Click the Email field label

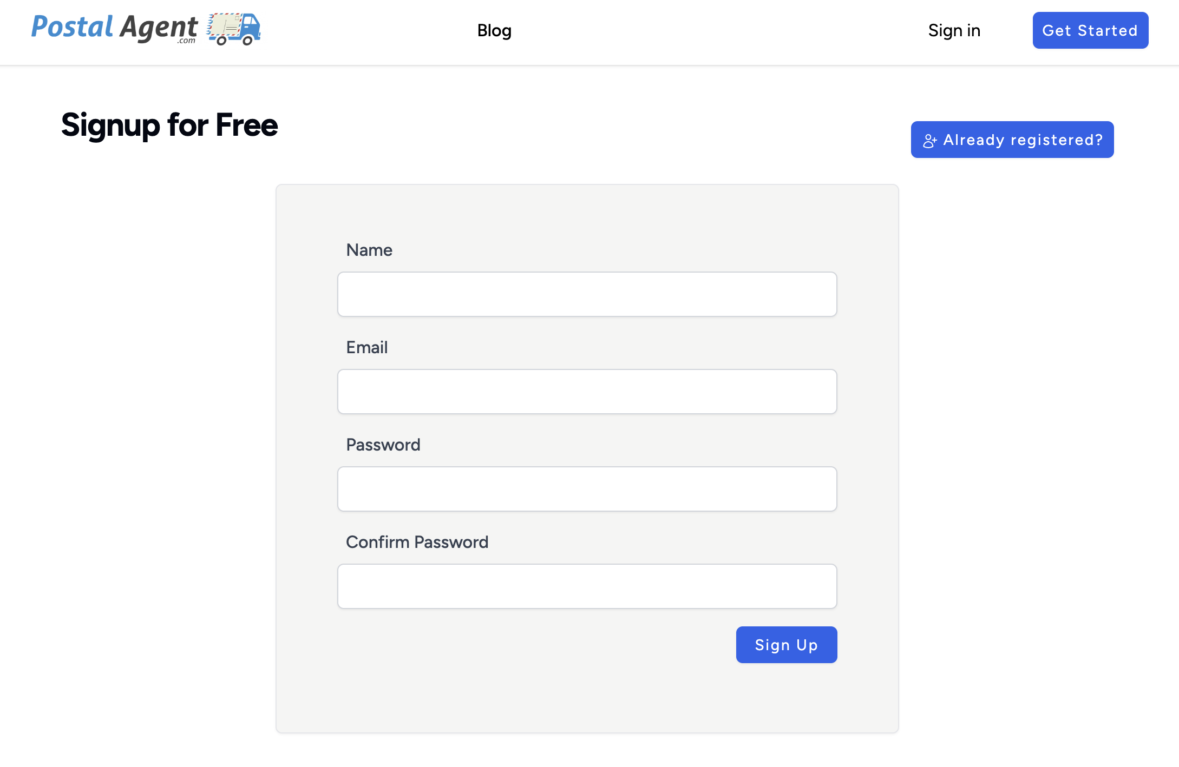[x=366, y=347]
